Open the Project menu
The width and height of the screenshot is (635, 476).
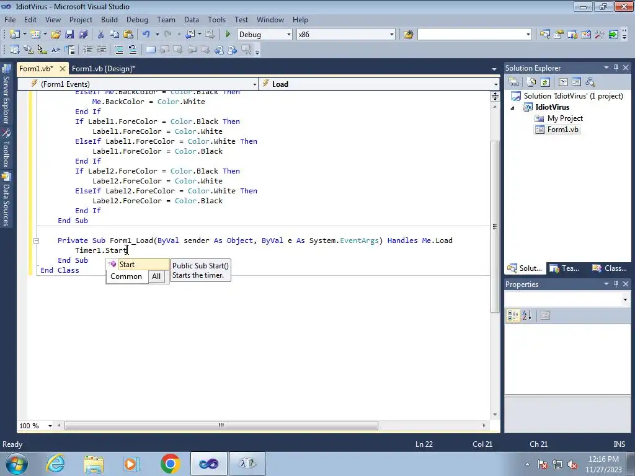click(x=81, y=19)
